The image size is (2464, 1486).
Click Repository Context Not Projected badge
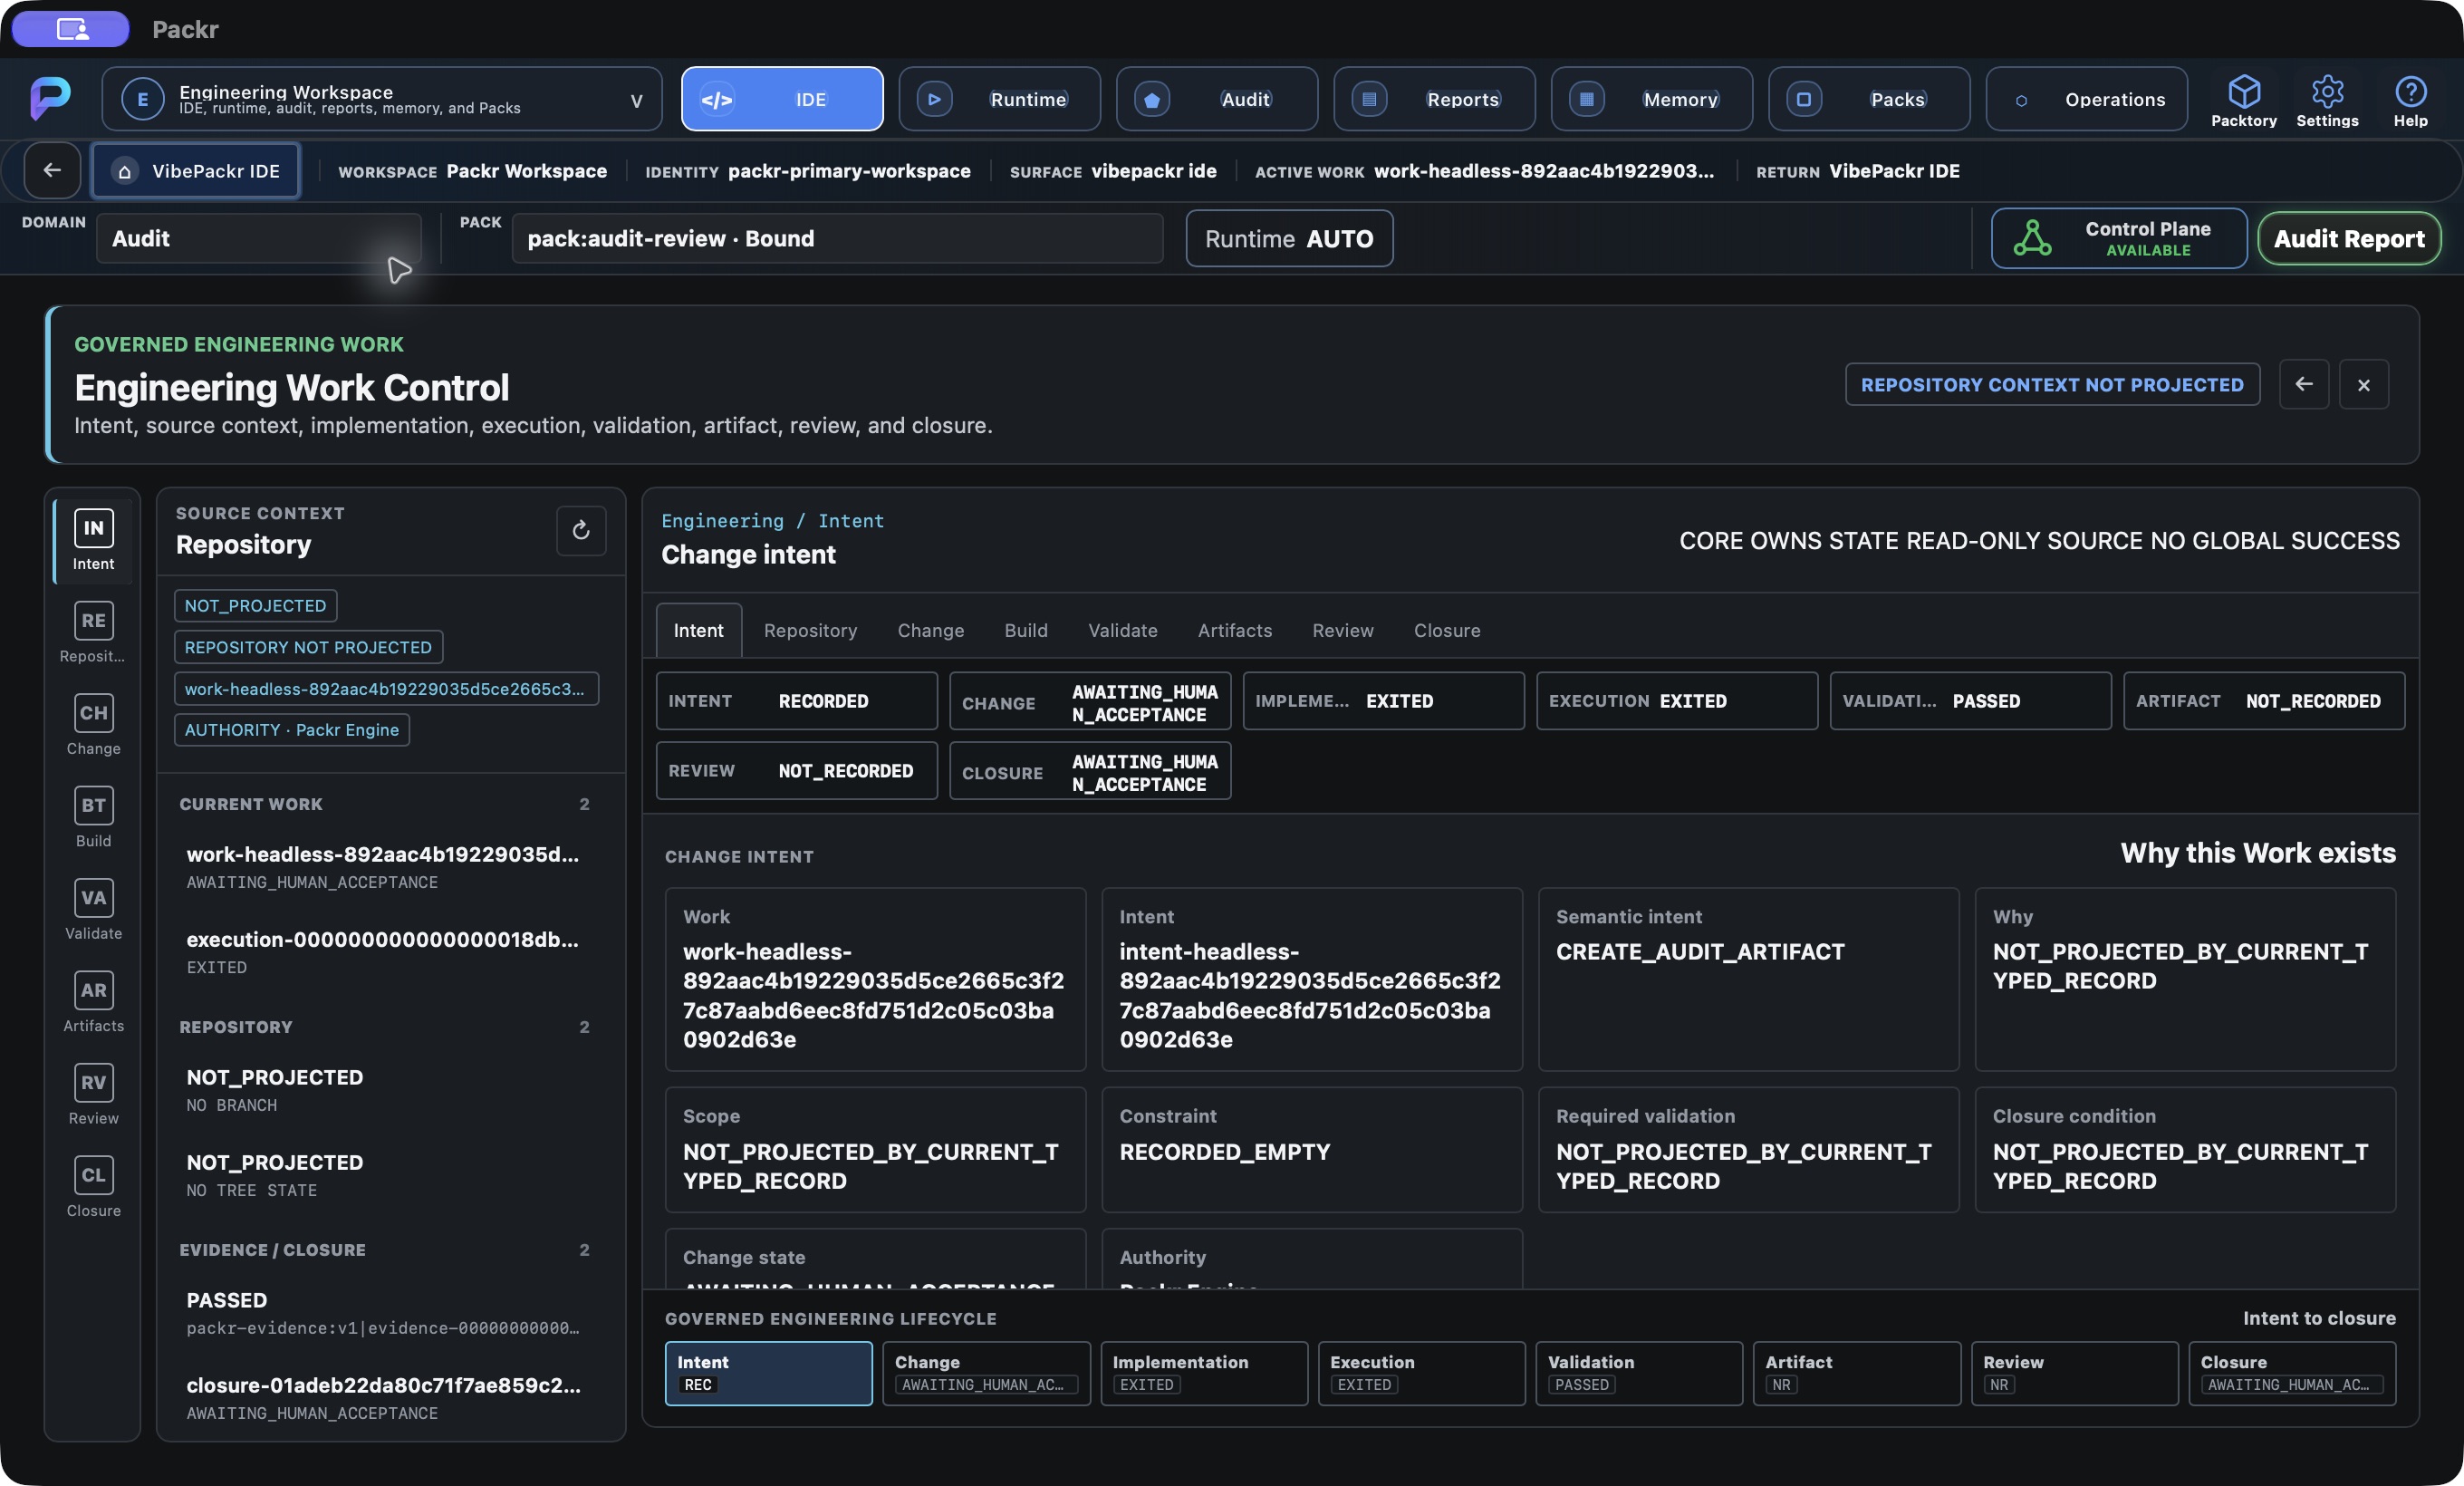tap(2051, 384)
